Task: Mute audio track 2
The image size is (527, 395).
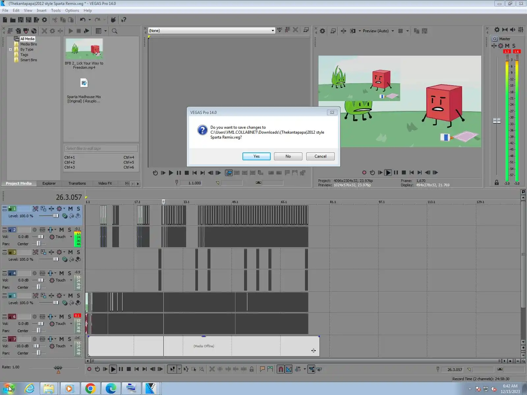Action: [x=62, y=230]
